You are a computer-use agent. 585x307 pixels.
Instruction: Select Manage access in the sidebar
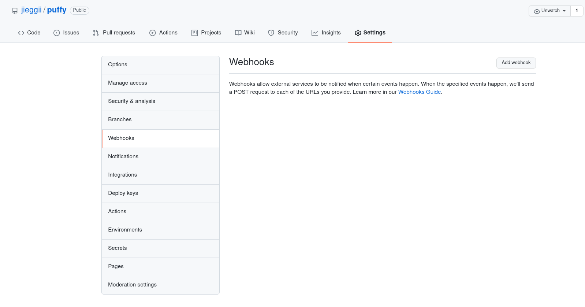point(127,83)
